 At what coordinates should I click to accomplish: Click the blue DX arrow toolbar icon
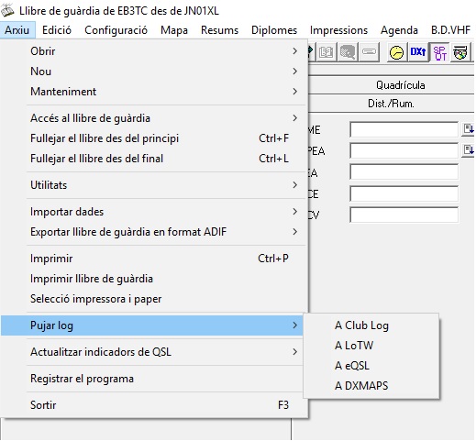click(x=418, y=52)
